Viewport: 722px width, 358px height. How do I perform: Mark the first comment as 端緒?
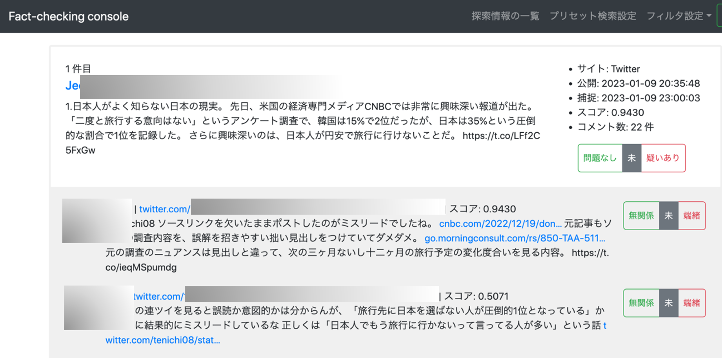692,215
